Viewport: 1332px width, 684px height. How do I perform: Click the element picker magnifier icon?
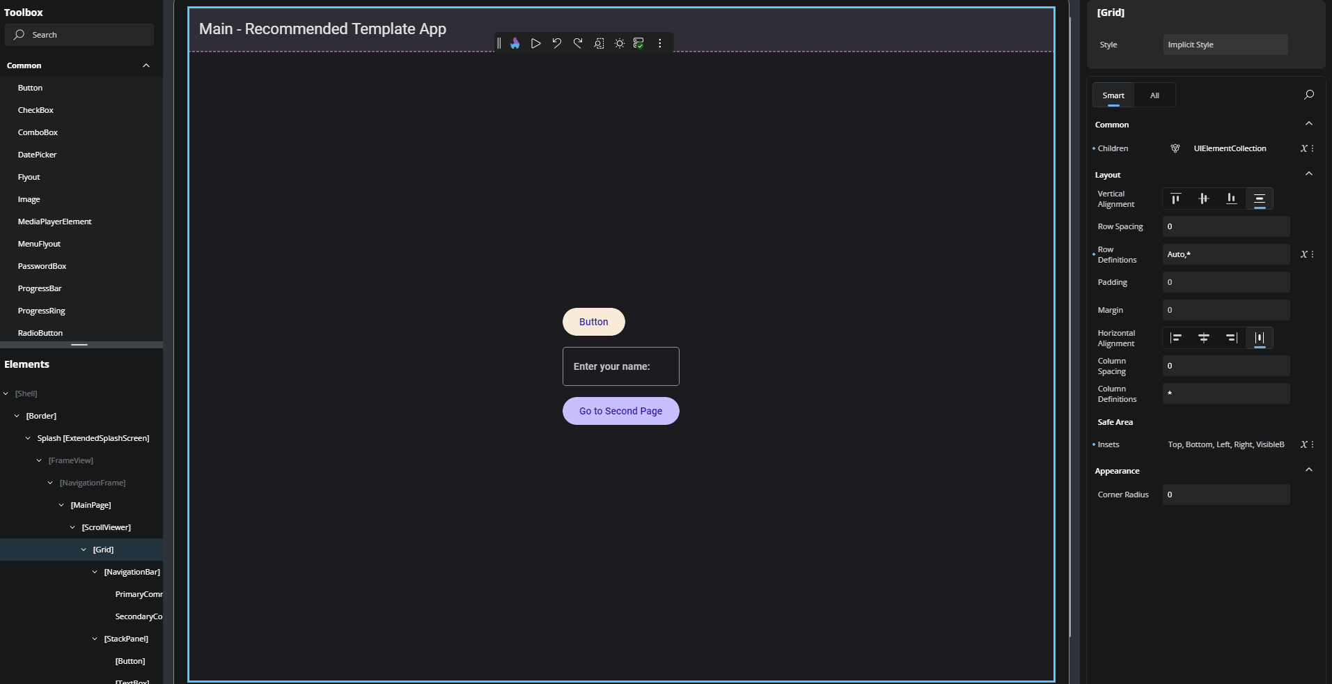598,43
